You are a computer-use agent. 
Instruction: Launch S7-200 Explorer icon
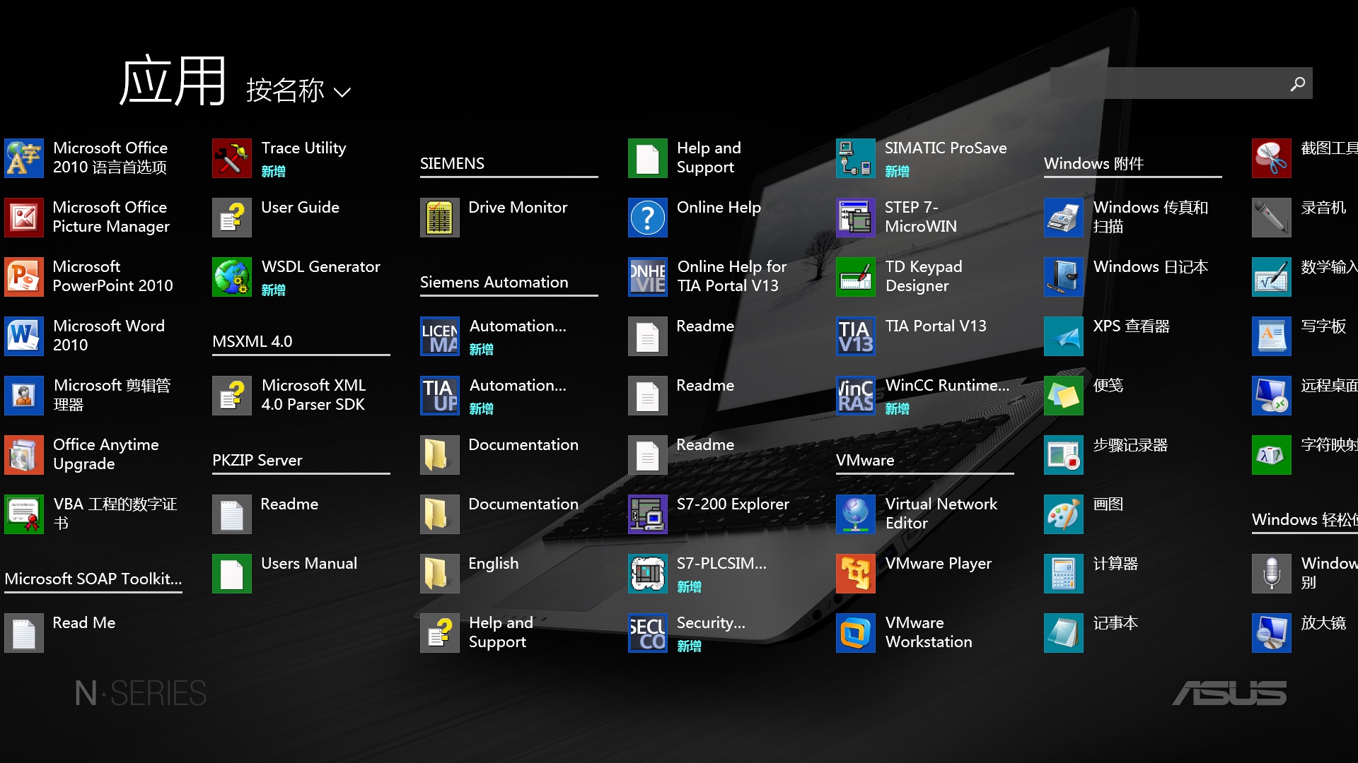(647, 514)
